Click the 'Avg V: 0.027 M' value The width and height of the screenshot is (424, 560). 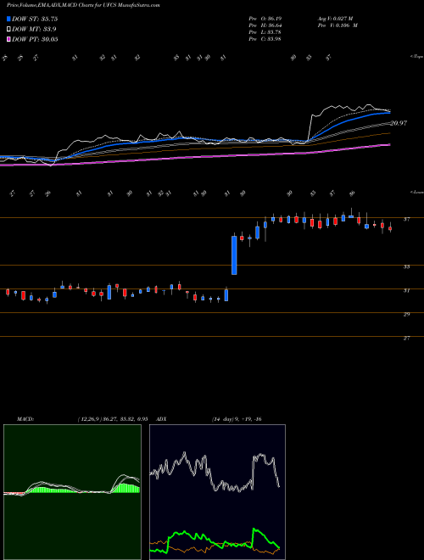(335, 18)
